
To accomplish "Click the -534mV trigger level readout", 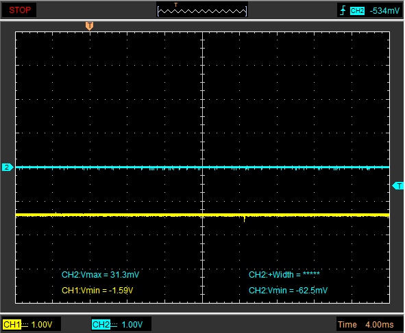I will [x=384, y=11].
